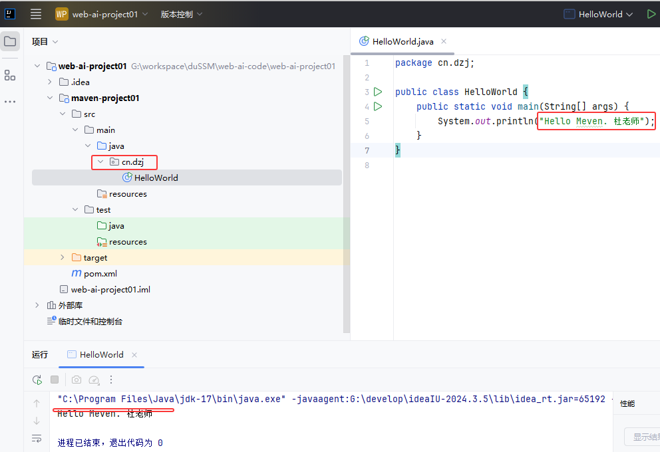Open more tool windows ellipsis in left sidebar
The image size is (660, 452).
point(10,102)
